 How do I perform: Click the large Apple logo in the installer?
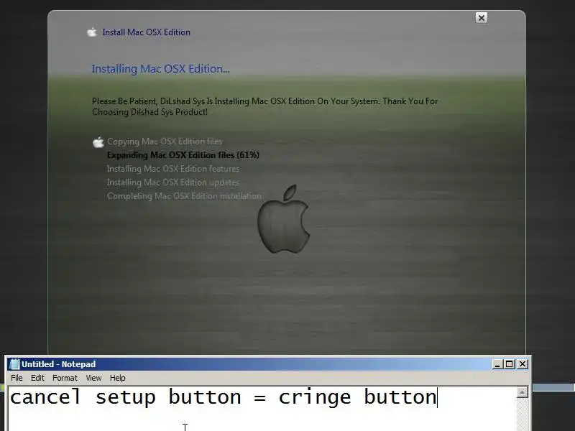(283, 219)
